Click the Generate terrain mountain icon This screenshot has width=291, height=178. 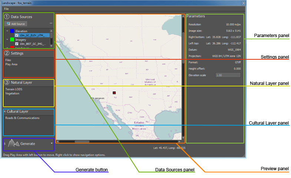(x=13, y=143)
